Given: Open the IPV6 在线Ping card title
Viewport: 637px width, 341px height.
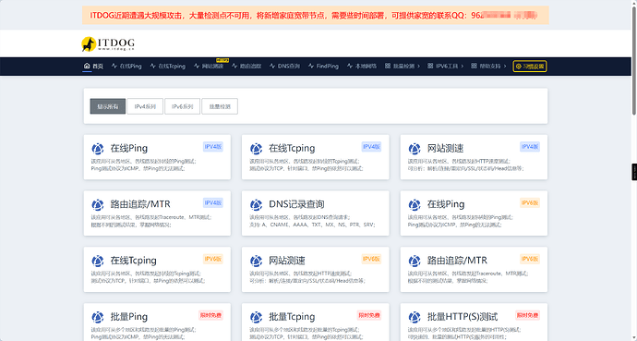Looking at the screenshot, I should pos(446,204).
